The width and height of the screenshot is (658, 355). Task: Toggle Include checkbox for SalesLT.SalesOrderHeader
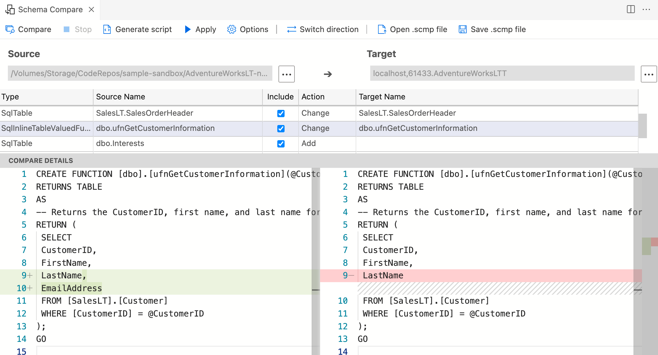(x=281, y=113)
